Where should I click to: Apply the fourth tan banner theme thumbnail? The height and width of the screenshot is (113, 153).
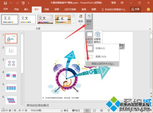pos(63,19)
